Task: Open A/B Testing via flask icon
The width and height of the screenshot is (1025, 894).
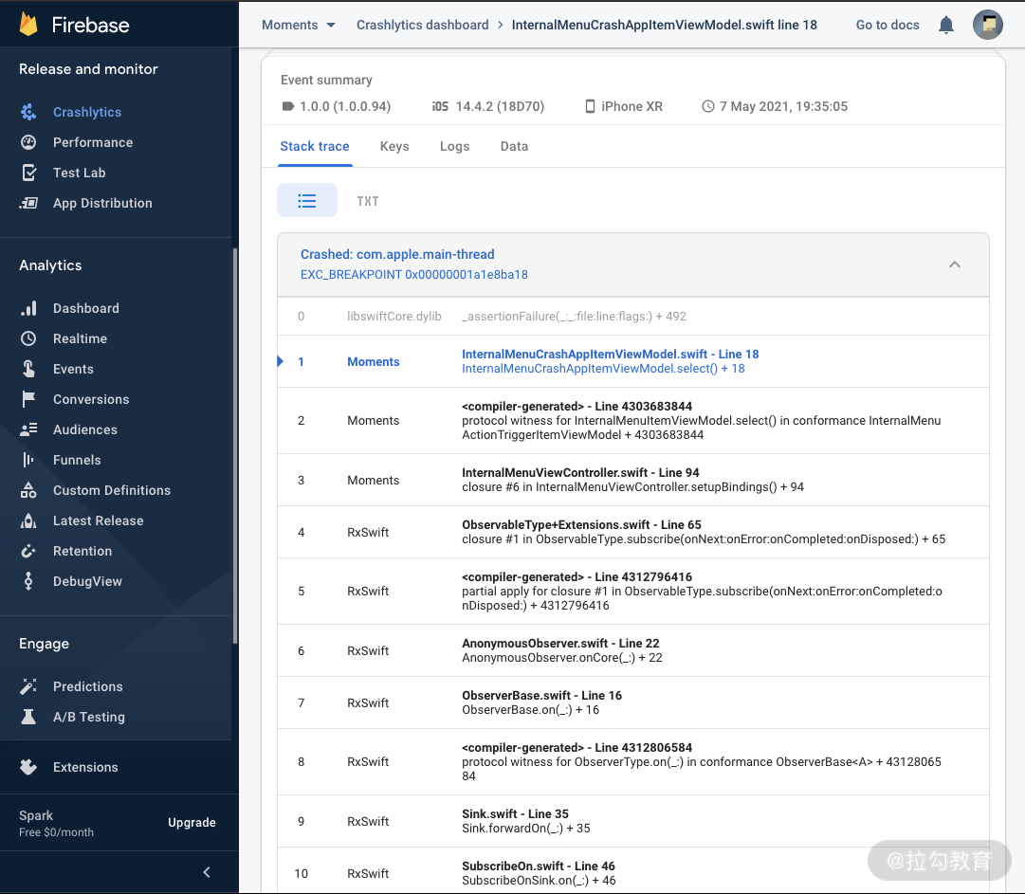Action: point(28,717)
